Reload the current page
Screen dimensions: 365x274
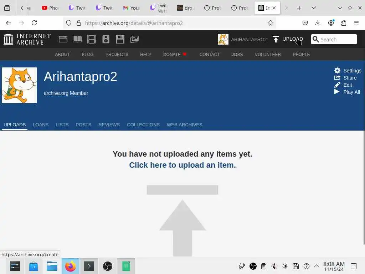pyautogui.click(x=34, y=23)
